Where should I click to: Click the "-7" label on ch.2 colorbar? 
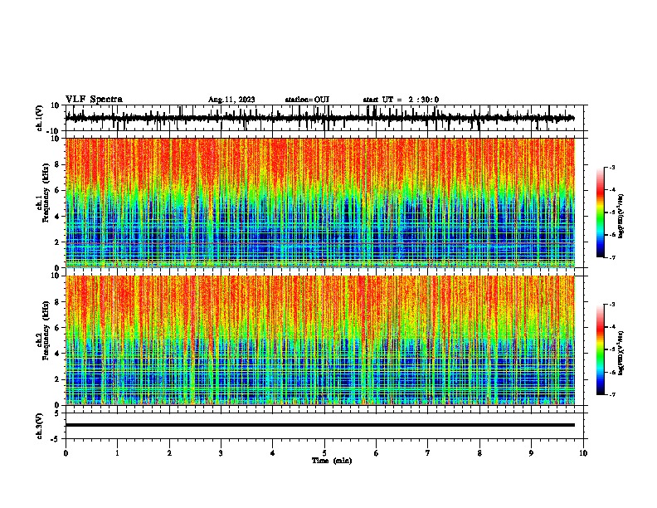tap(611, 395)
